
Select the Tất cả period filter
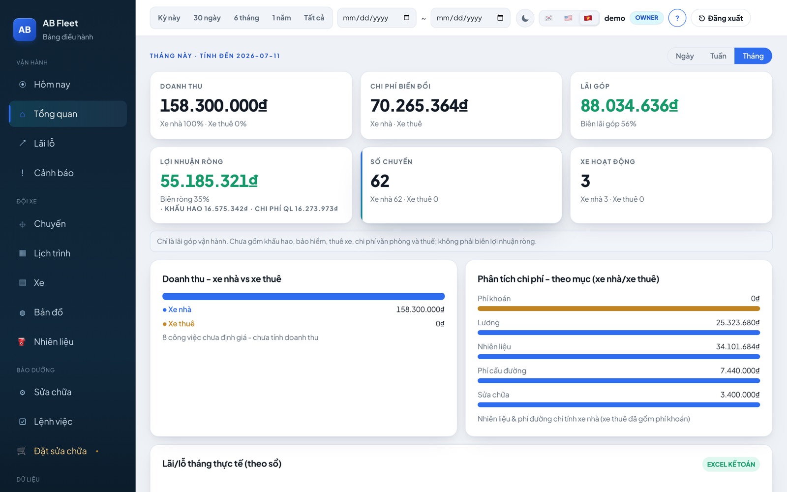[314, 18]
